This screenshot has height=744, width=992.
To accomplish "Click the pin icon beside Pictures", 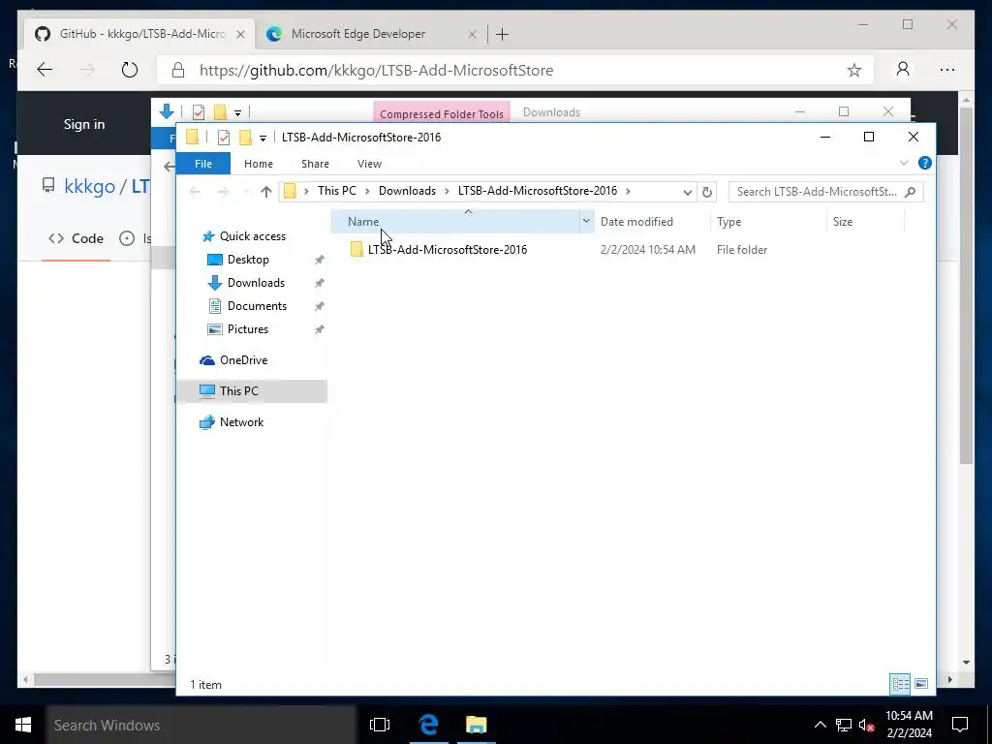I will click(x=320, y=330).
